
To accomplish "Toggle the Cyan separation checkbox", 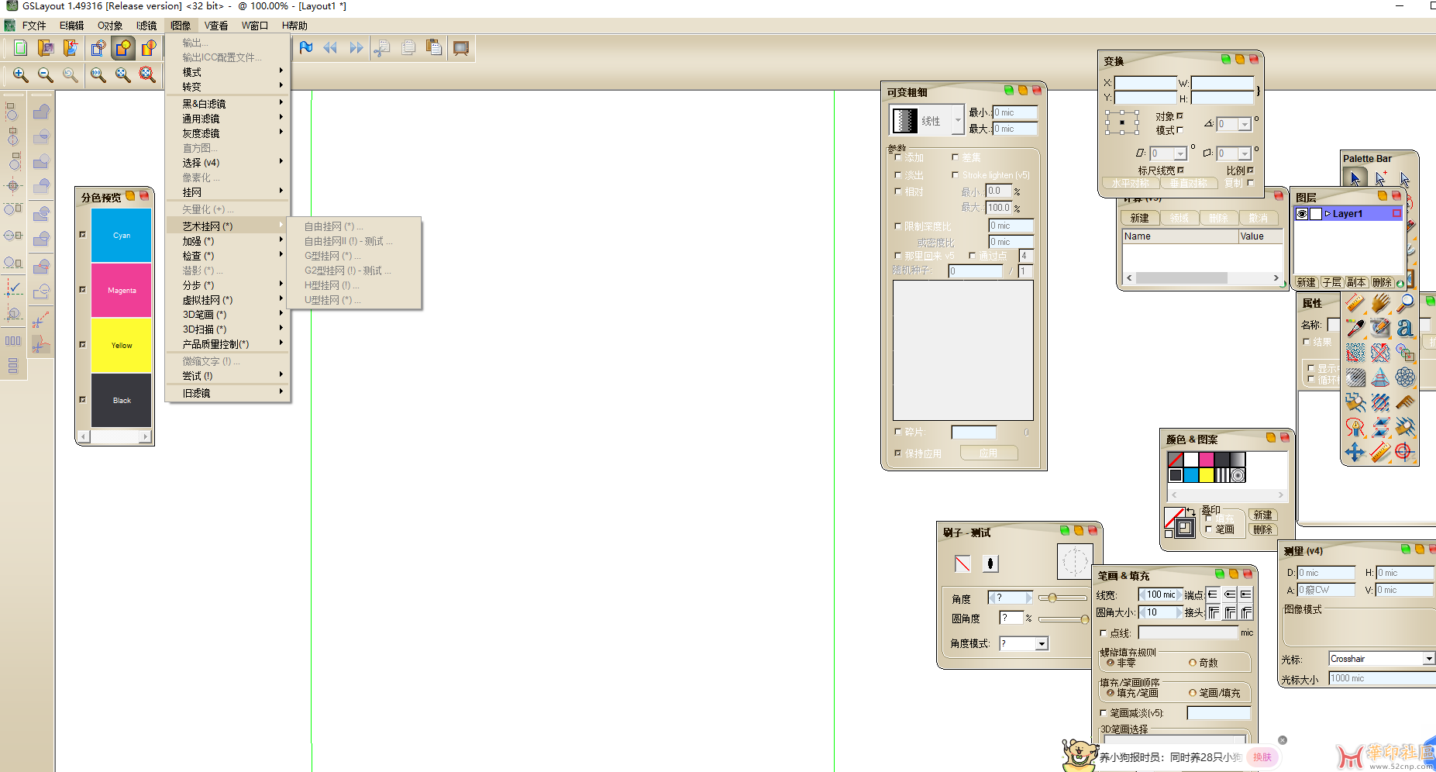I will pyautogui.click(x=83, y=234).
